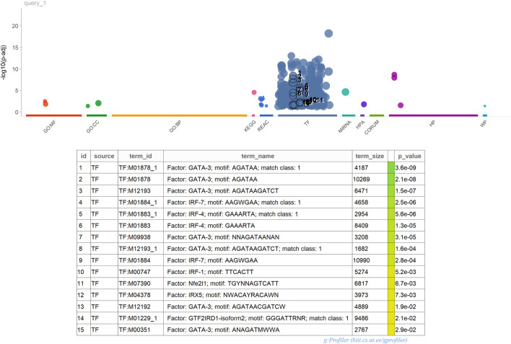Click the larger green GO:CC data point
Viewport: 511px width, 344px height.
(x=98, y=103)
